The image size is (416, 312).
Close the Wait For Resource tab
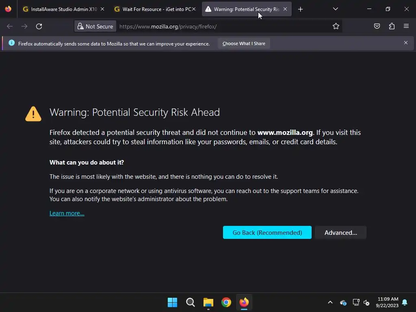pos(194,9)
